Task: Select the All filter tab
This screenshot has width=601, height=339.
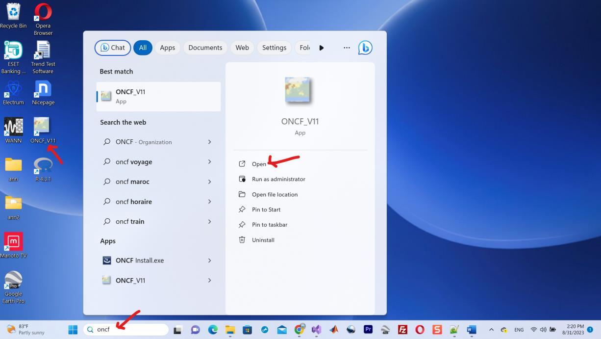Action: point(143,48)
